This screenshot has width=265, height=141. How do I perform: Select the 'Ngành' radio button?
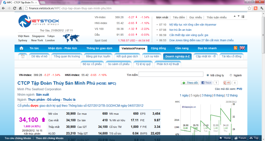pyautogui.click(x=231, y=75)
